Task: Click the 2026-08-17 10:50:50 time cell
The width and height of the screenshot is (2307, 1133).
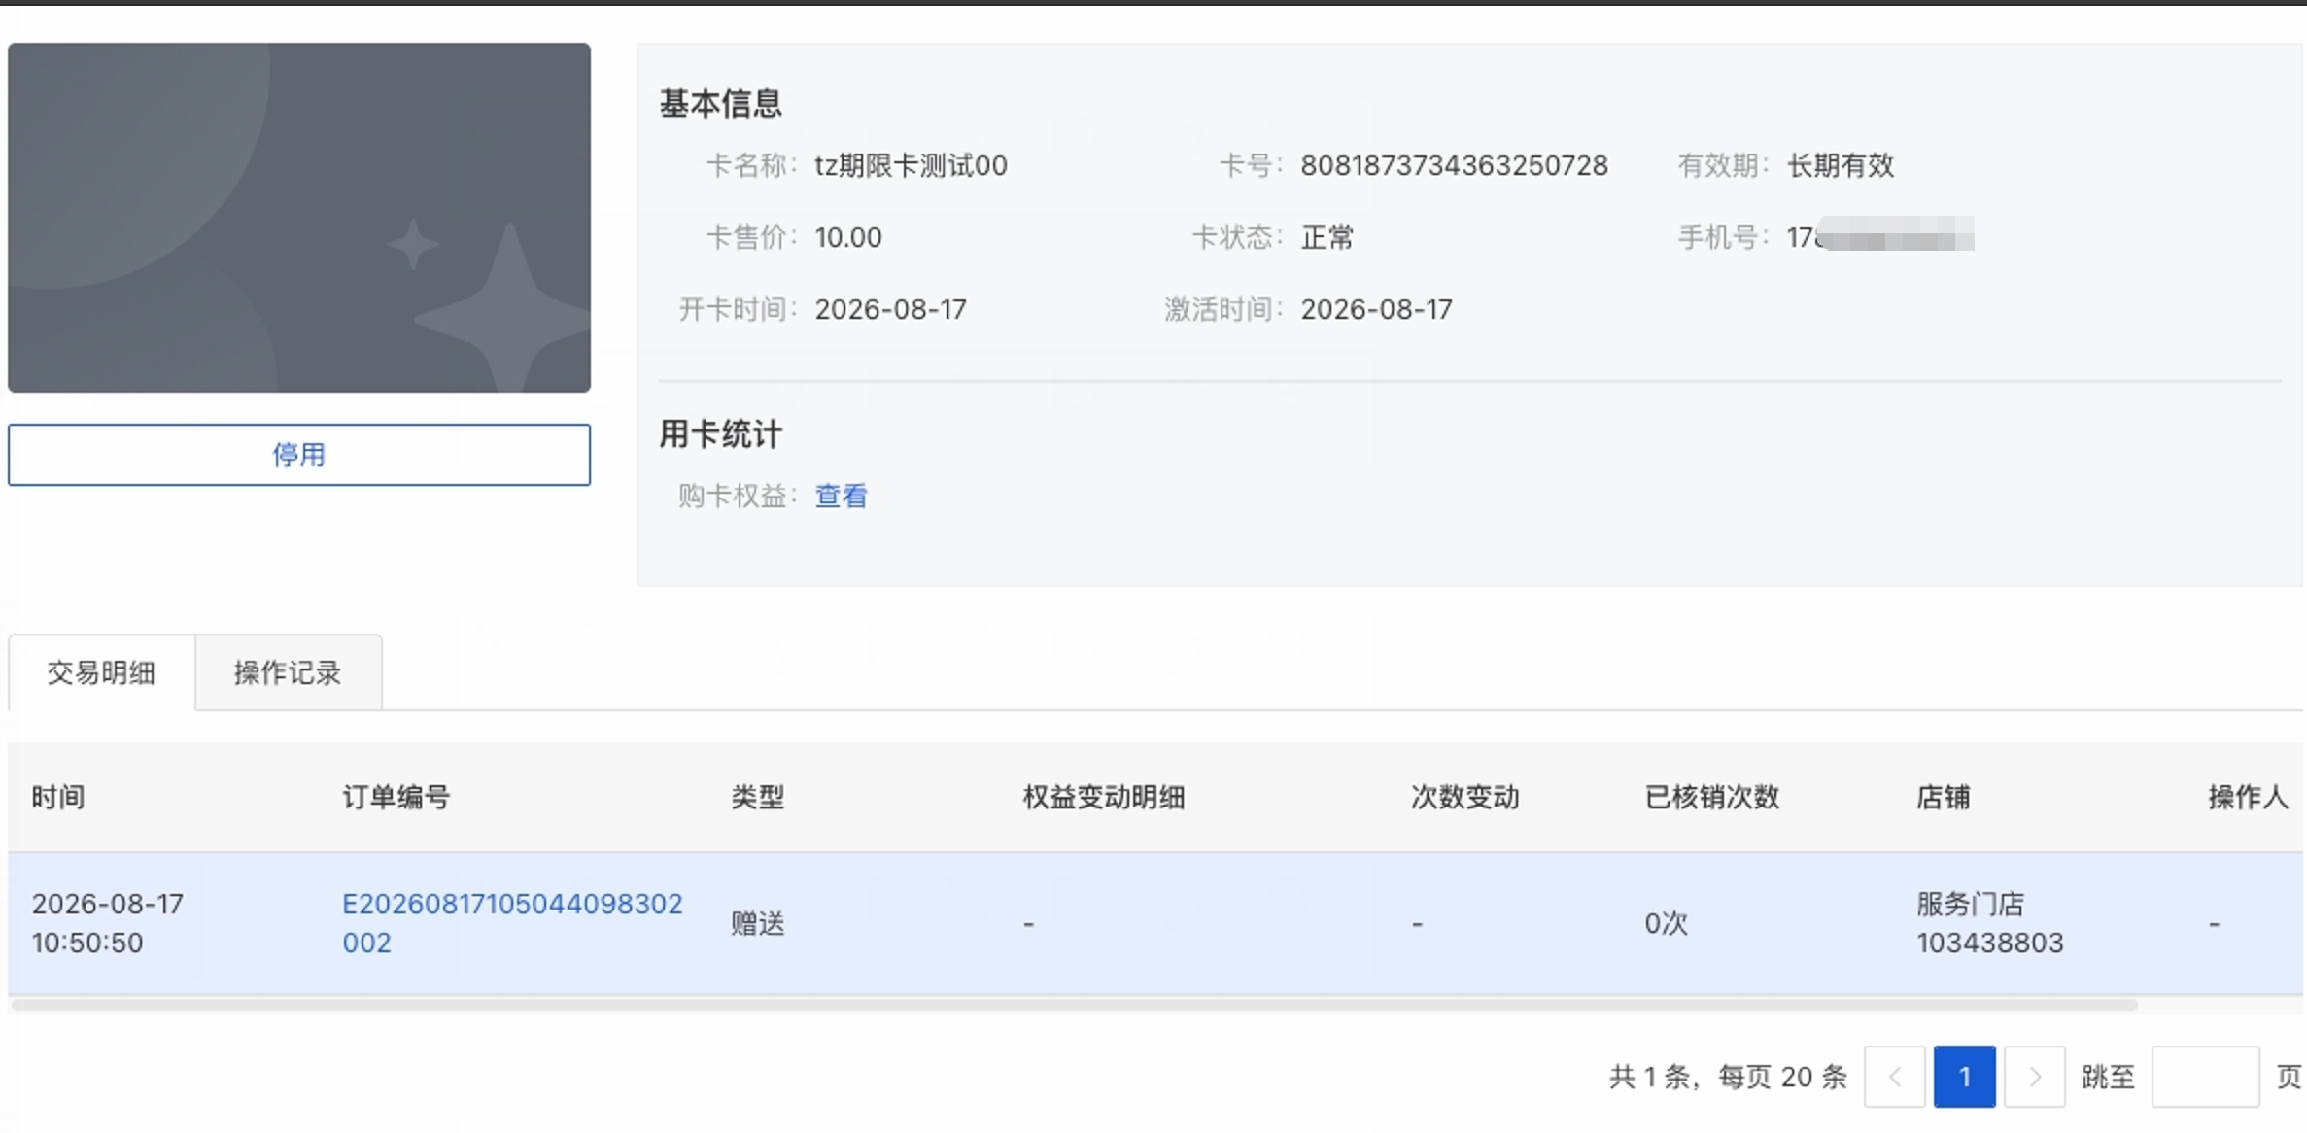Action: 108,923
